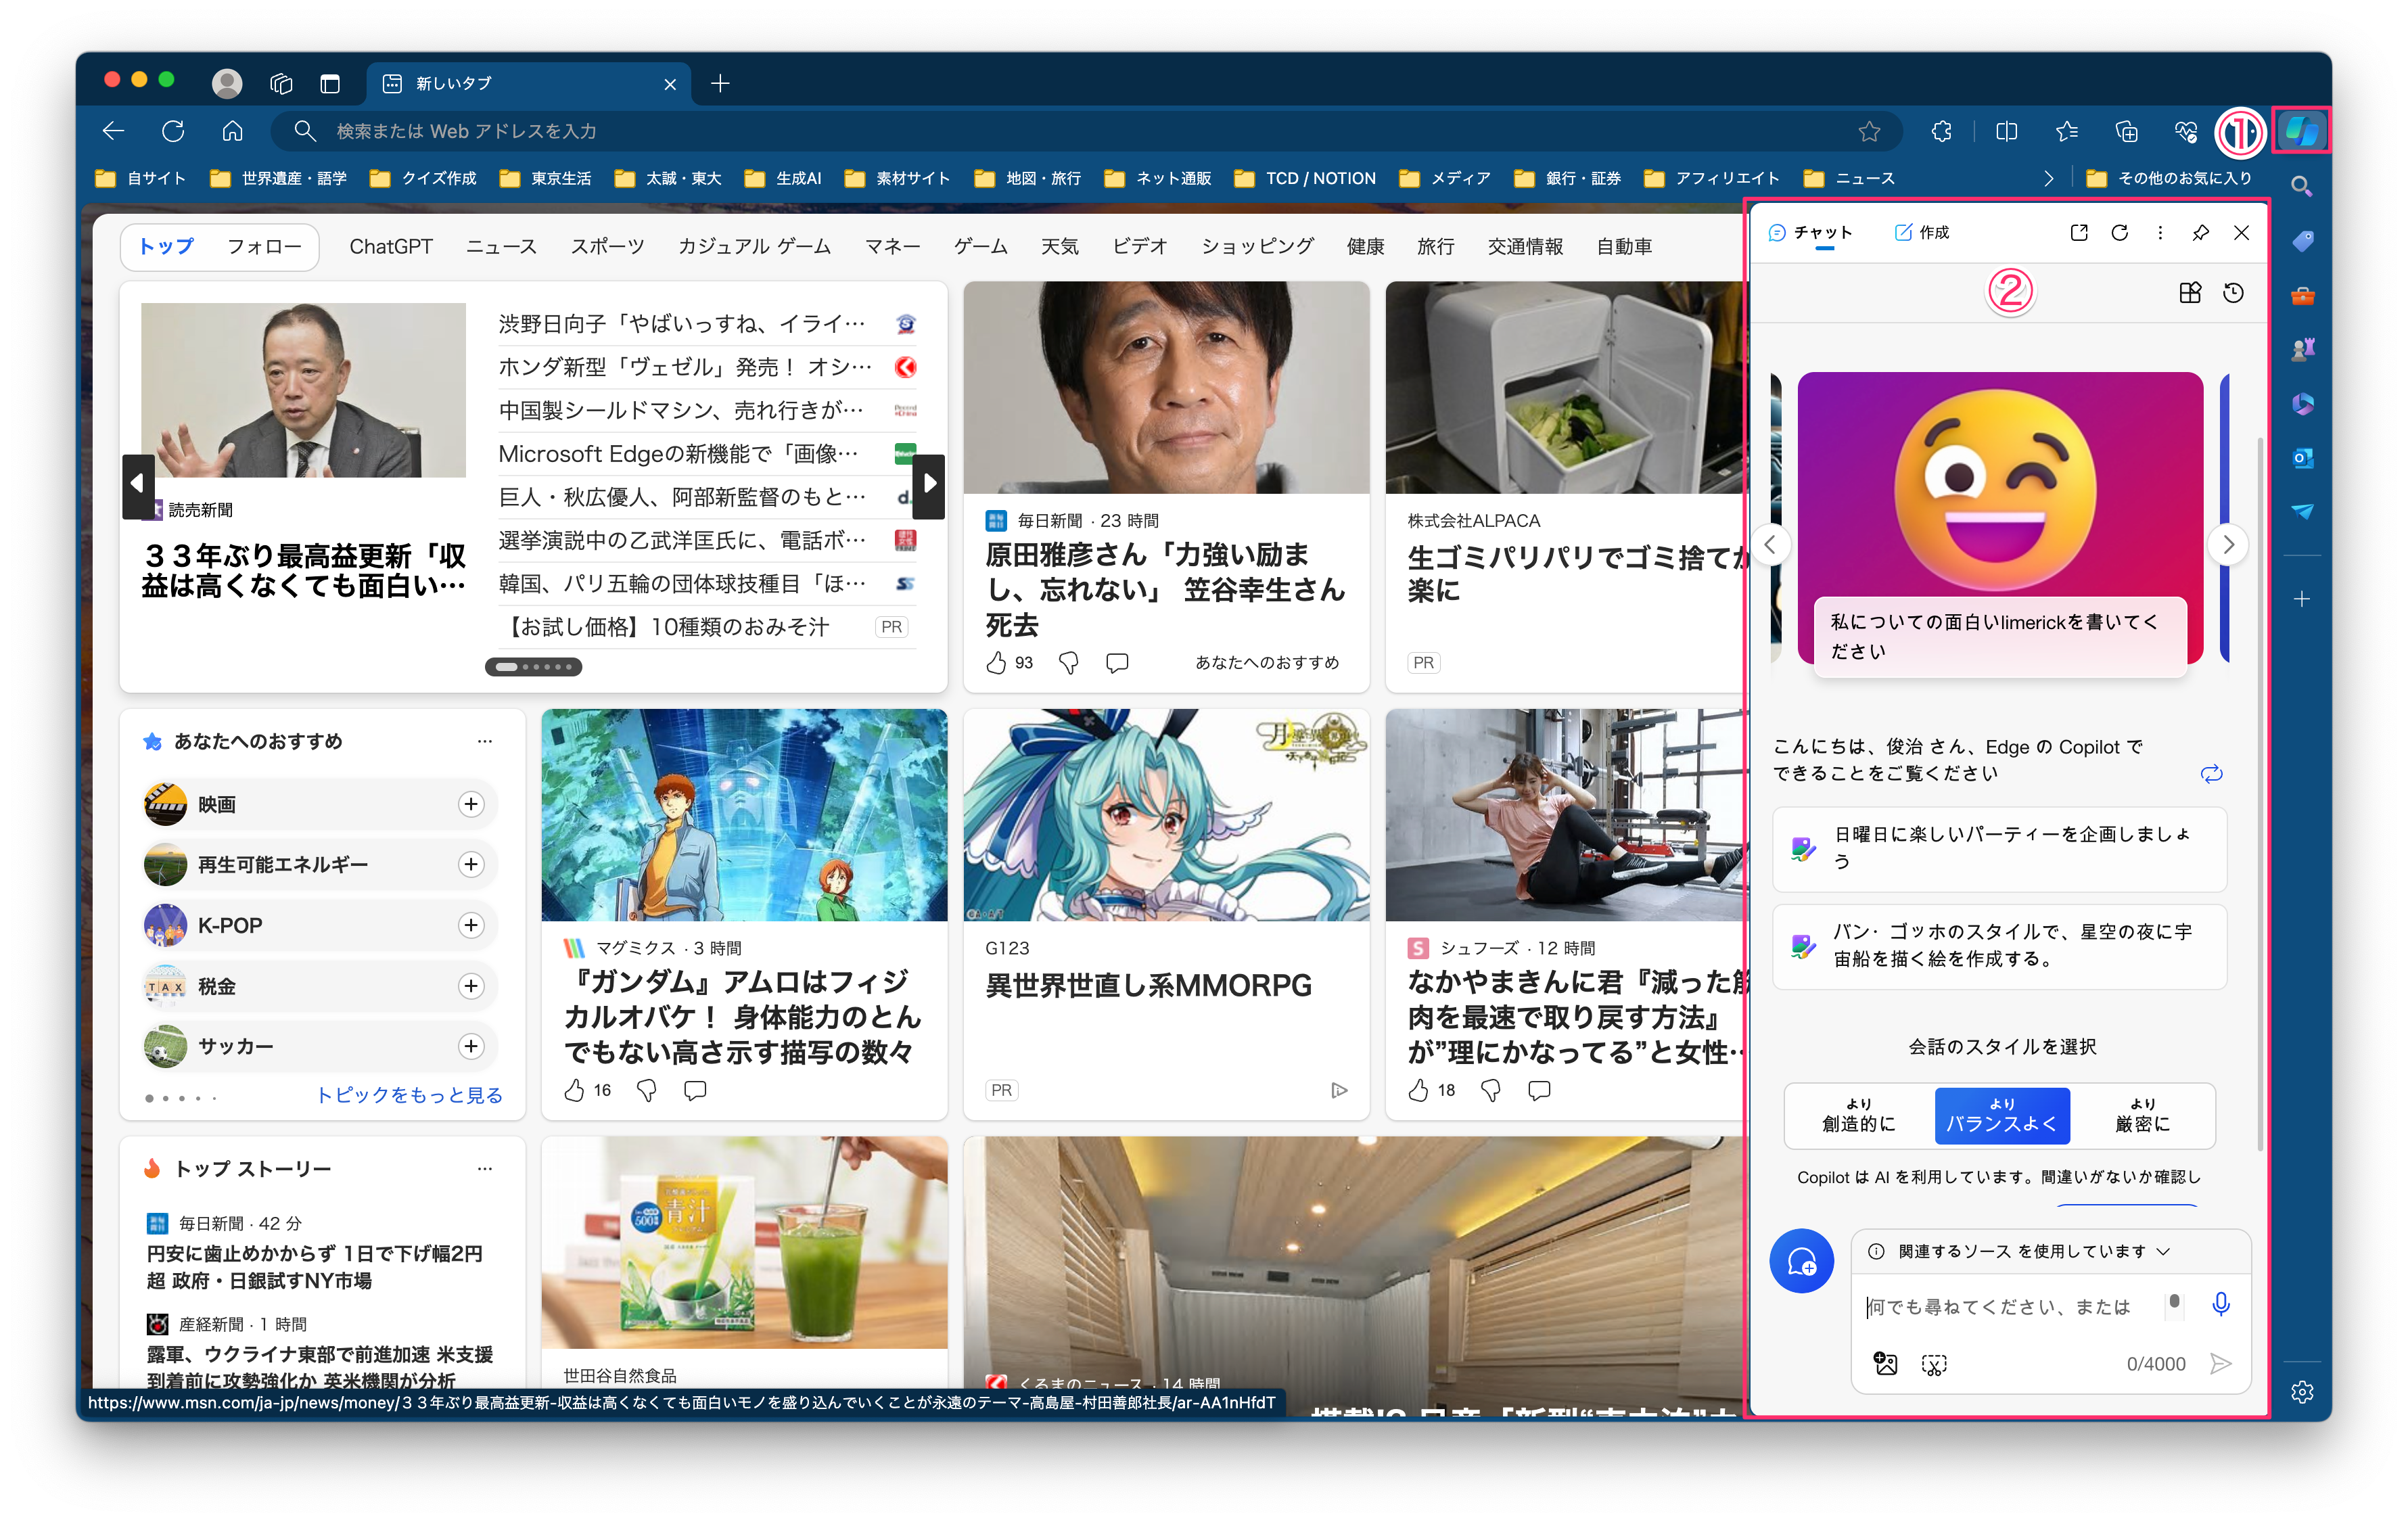Follow the 映画 topic with plus button
The height and width of the screenshot is (1522, 2408).
click(471, 804)
